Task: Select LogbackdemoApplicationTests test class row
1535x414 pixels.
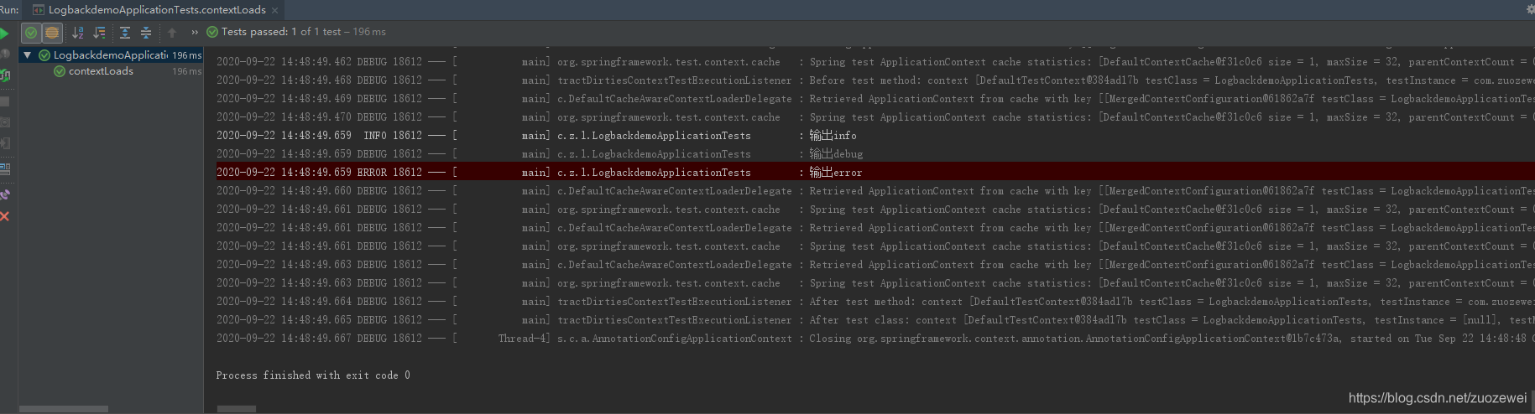Action: pyautogui.click(x=111, y=55)
